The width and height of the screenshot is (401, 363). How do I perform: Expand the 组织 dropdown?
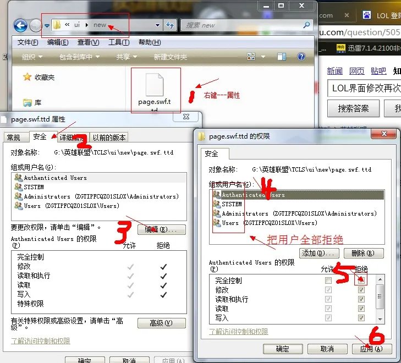click(x=32, y=57)
